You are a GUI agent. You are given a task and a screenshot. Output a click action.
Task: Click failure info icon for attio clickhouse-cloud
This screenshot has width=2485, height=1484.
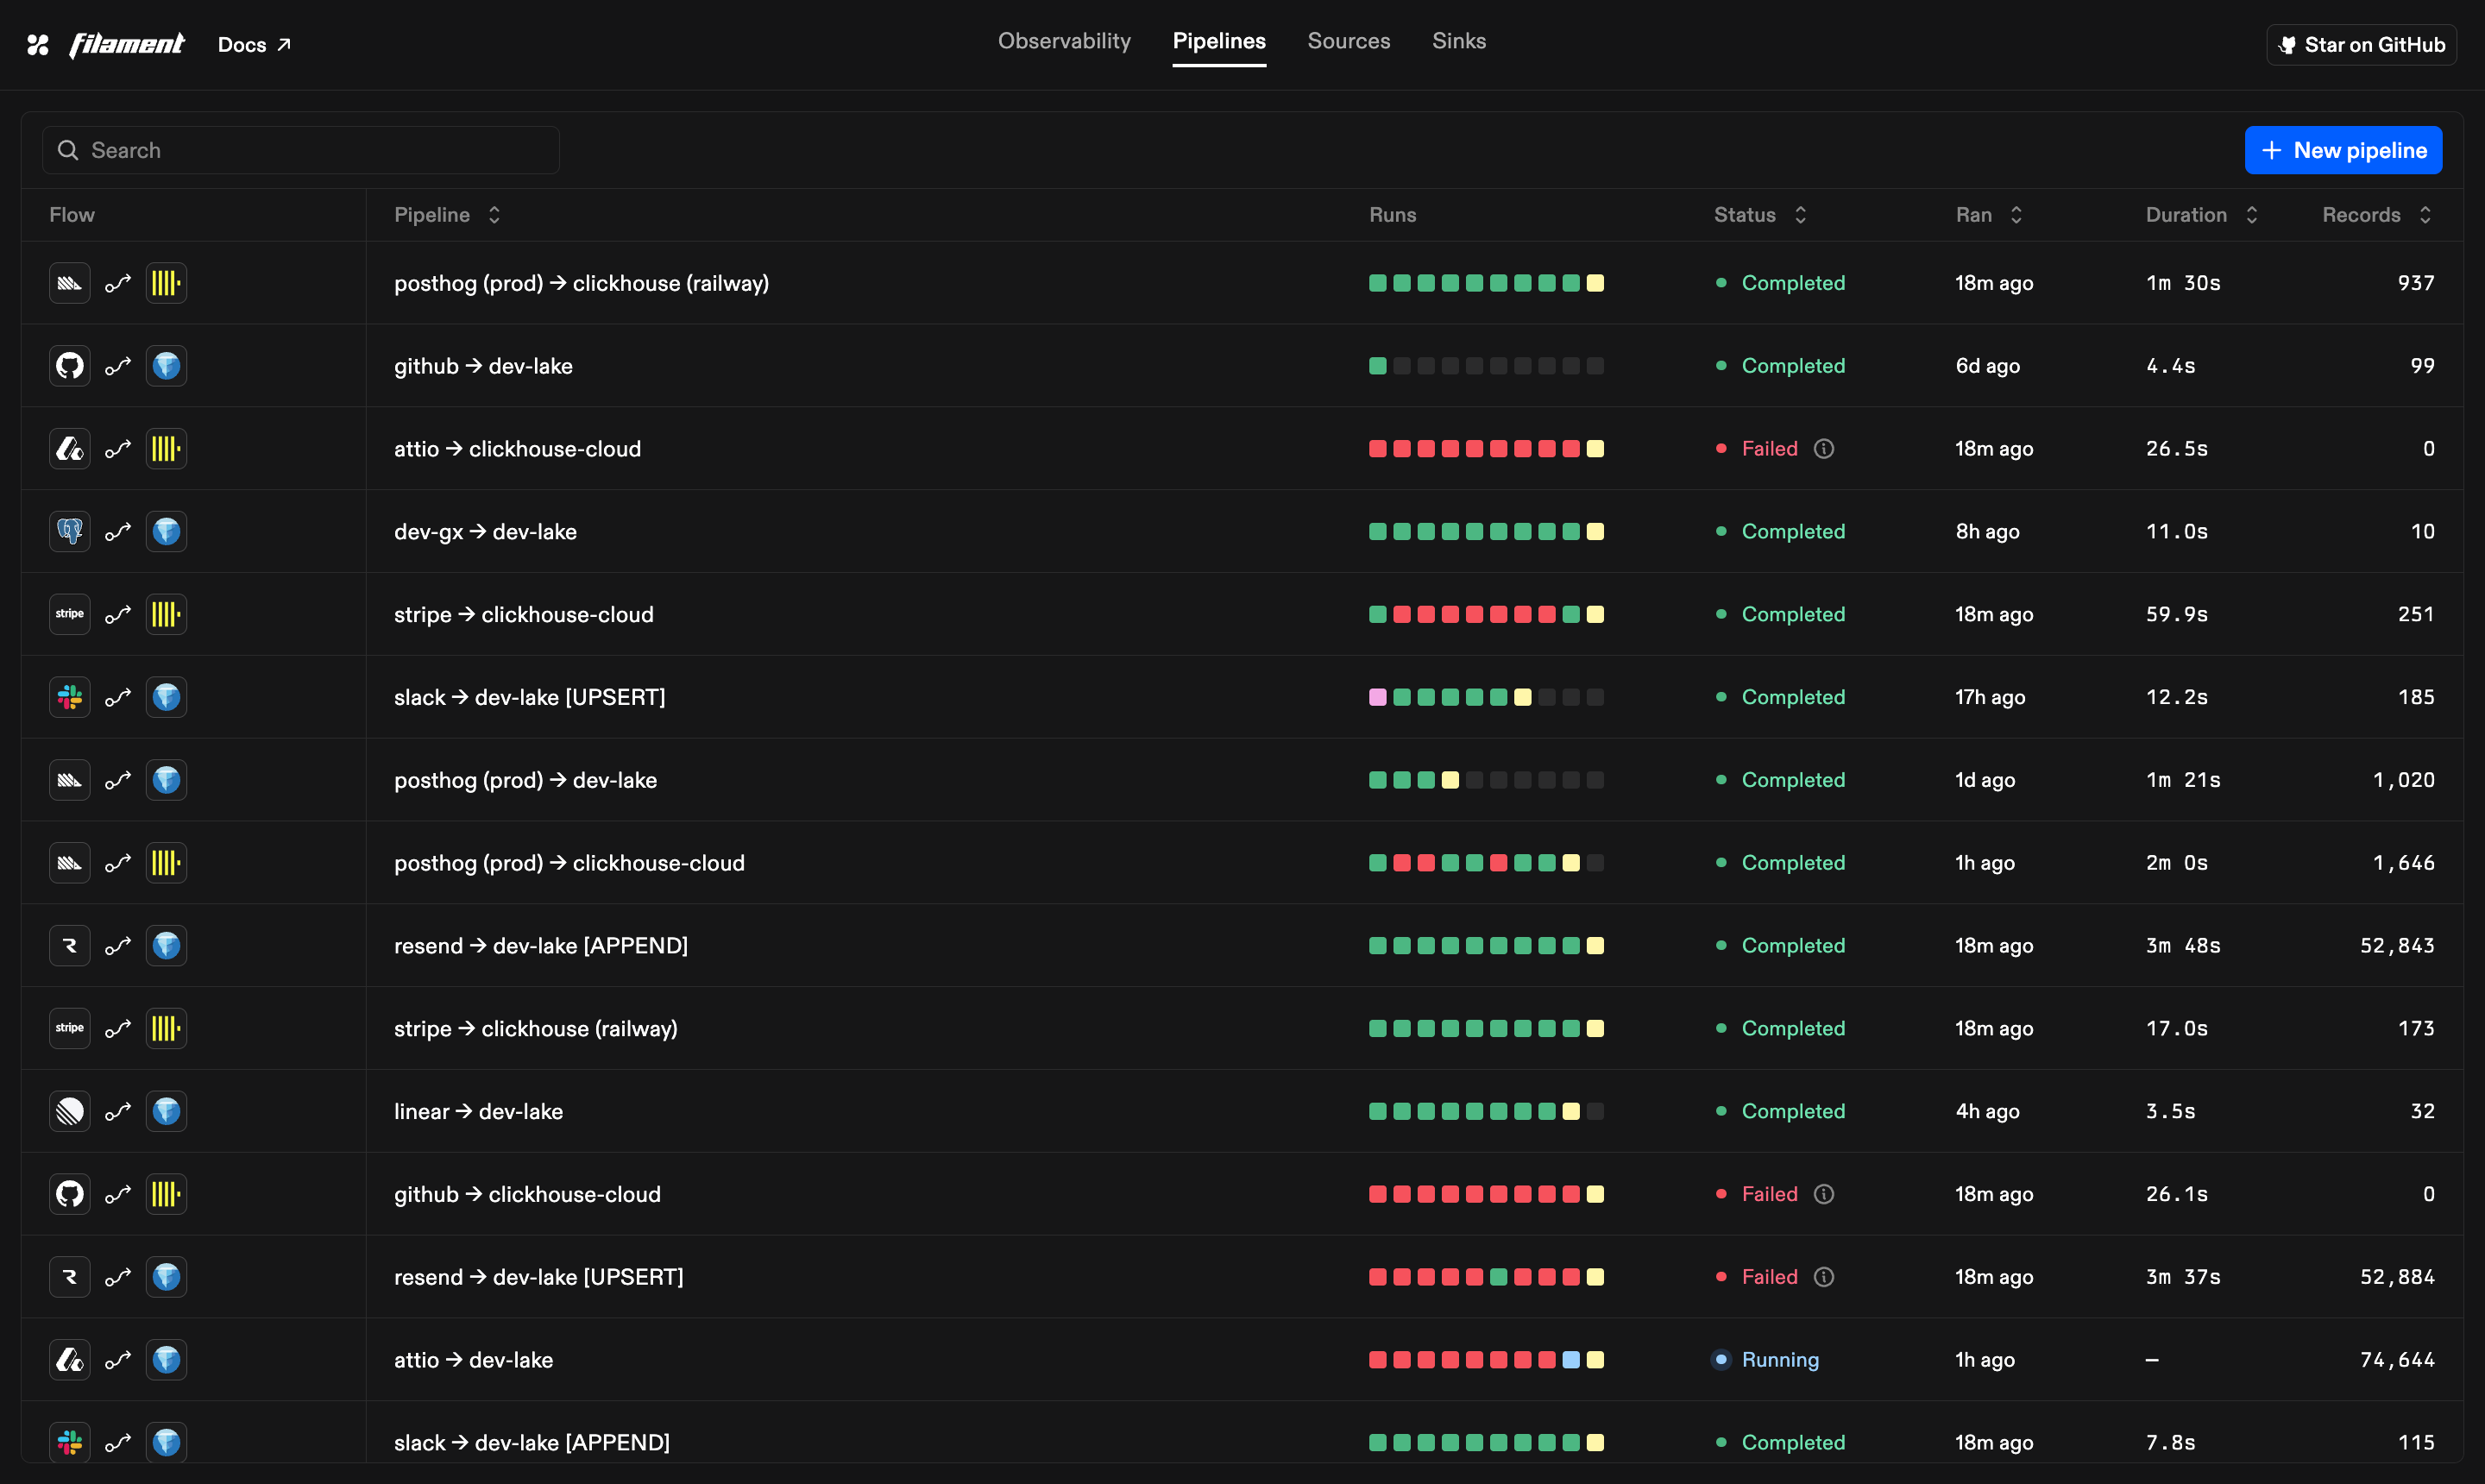pos(1824,449)
